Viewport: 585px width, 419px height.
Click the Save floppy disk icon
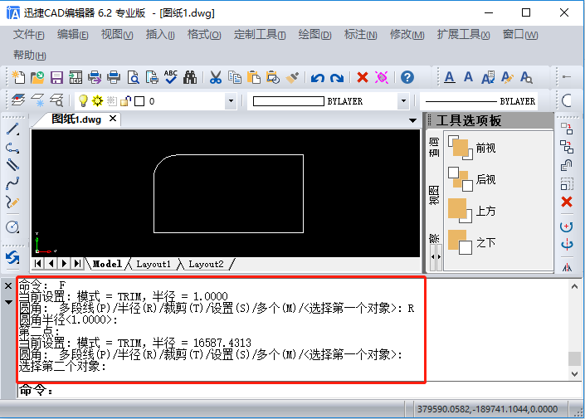(56, 77)
